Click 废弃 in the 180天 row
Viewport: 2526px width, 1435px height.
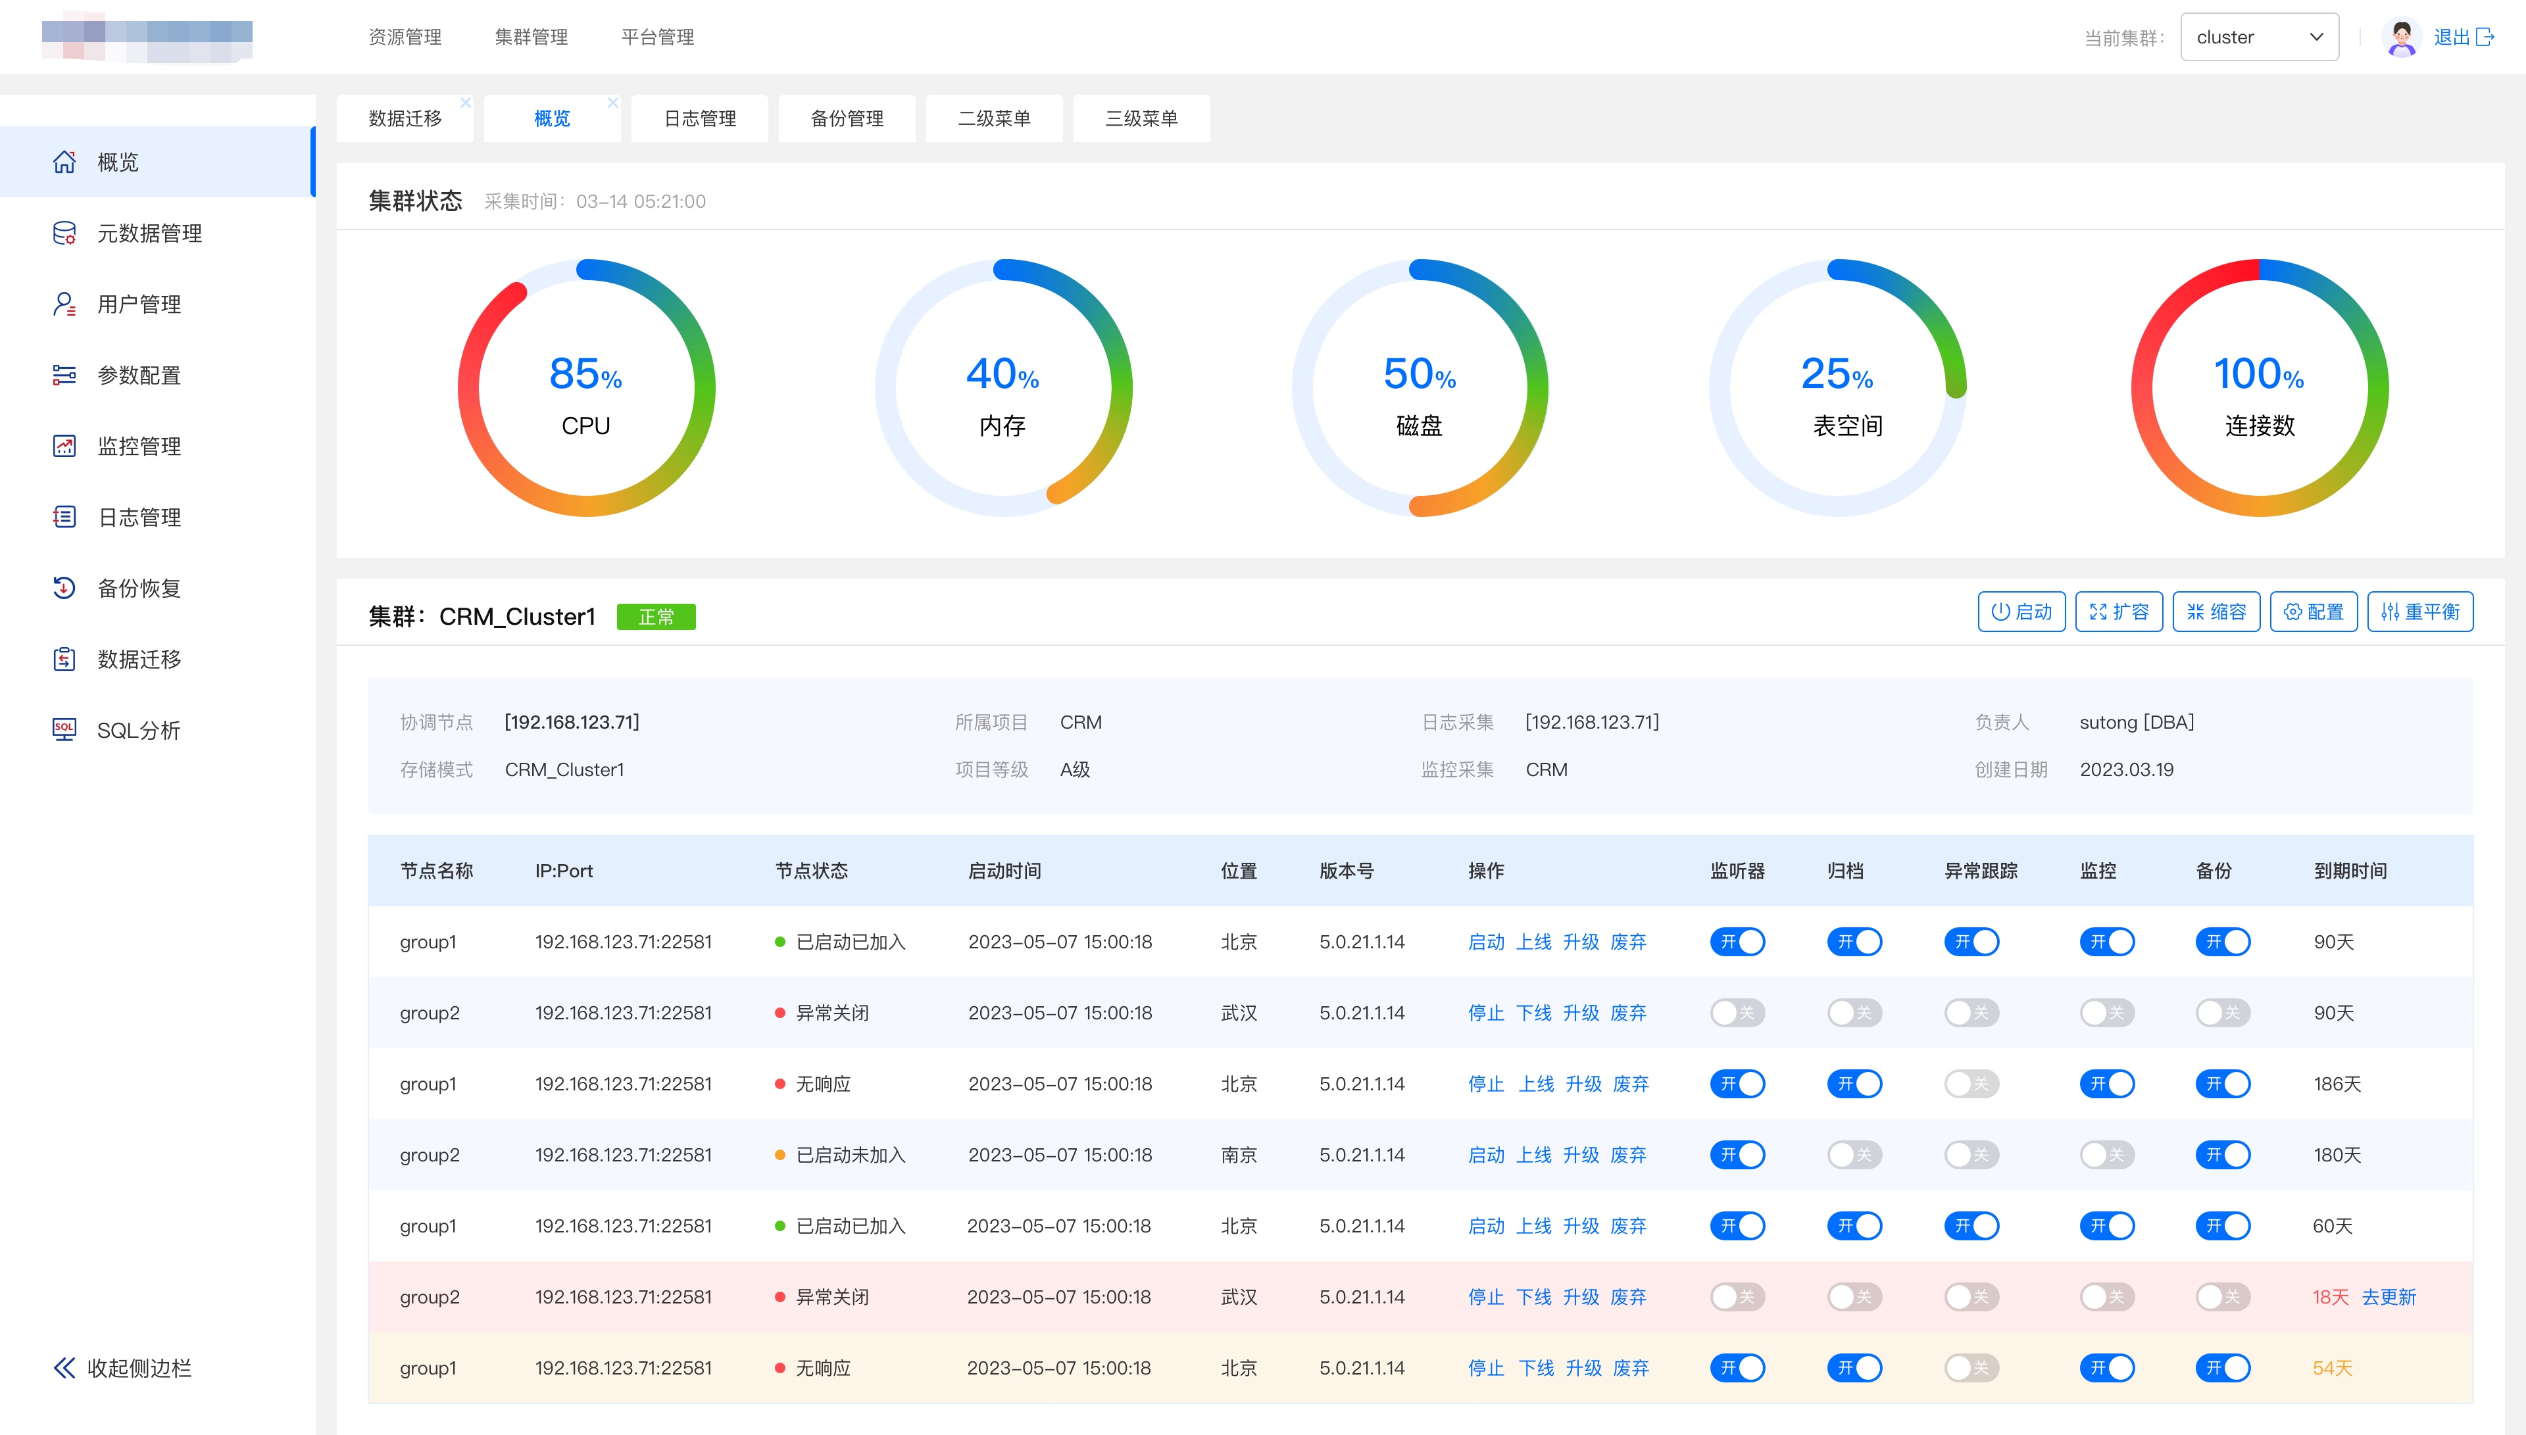click(x=1628, y=1155)
